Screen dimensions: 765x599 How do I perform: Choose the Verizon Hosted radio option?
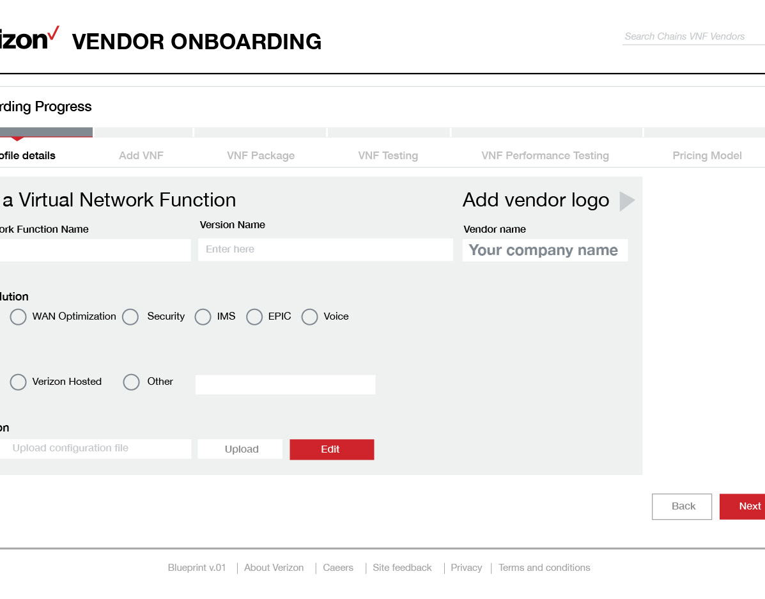click(x=18, y=382)
